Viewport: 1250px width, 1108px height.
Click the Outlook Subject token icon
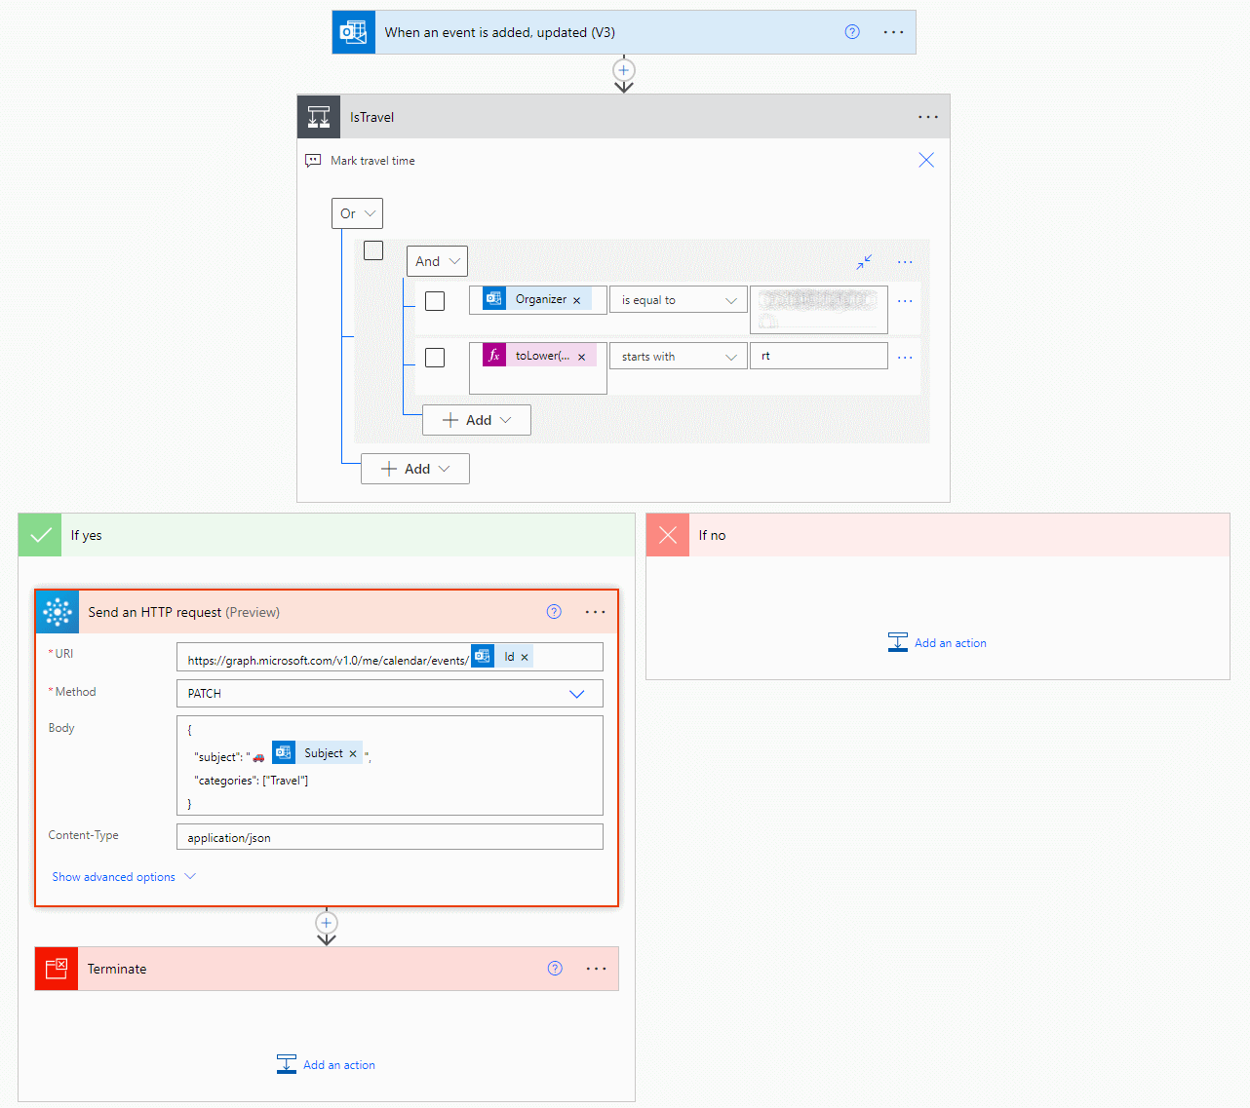coord(284,752)
